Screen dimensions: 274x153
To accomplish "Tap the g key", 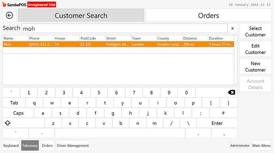I will pyautogui.click(x=113, y=113).
